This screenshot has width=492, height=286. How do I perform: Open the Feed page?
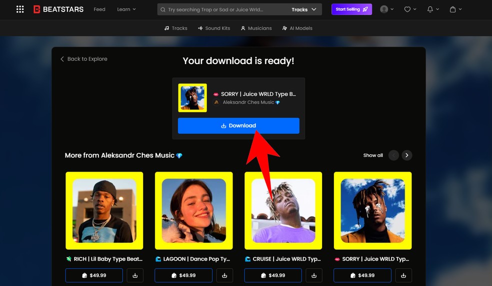(x=99, y=9)
